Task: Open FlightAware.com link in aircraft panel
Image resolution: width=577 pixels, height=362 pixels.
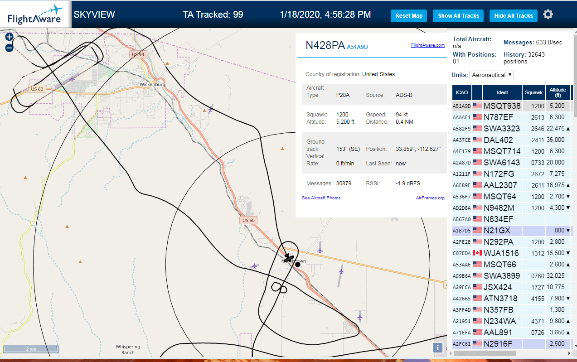Action: [428, 45]
